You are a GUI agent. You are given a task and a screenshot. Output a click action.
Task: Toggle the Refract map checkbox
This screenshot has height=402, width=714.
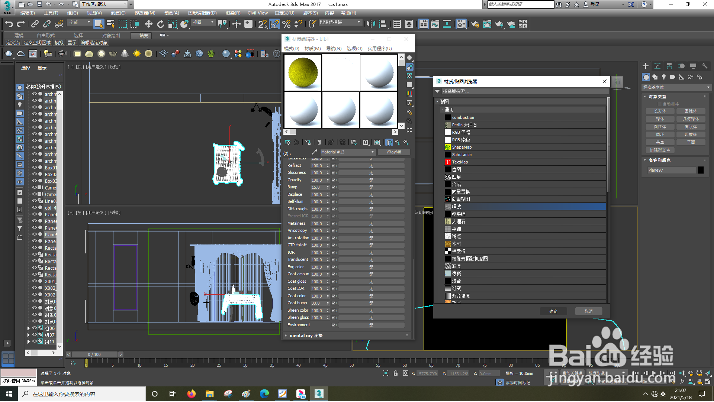pyautogui.click(x=334, y=166)
